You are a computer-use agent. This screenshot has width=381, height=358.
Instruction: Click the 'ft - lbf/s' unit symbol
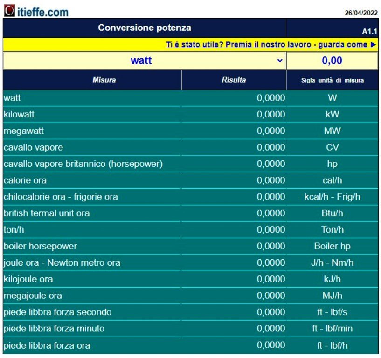click(333, 312)
